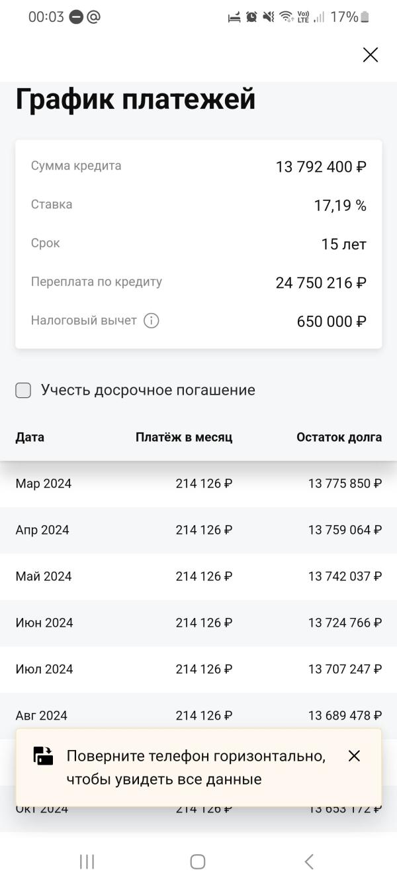The width and height of the screenshot is (397, 884).
Task: Select the Остаток долга column header
Action: coord(339,438)
